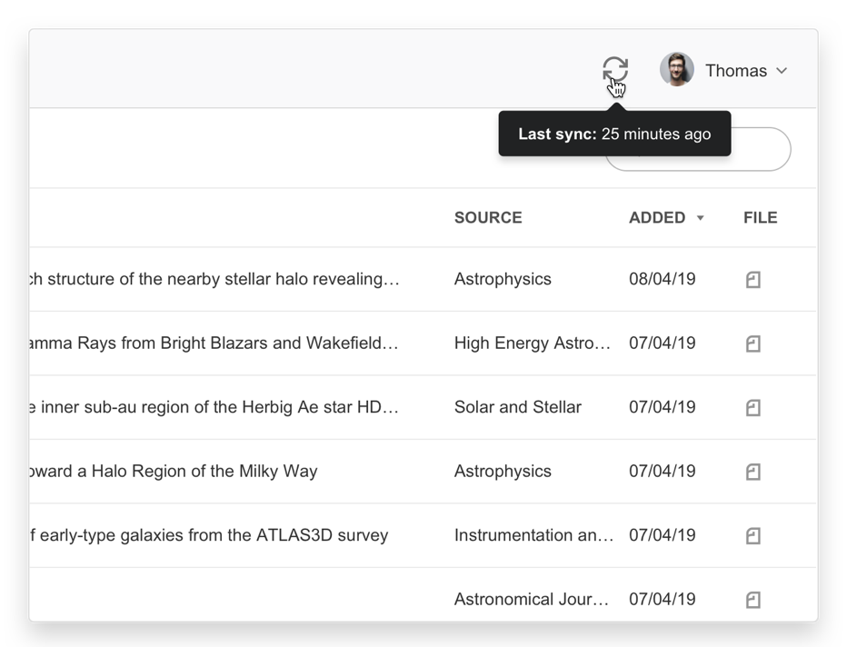Toggle sort arrow next to ADDED

(700, 218)
